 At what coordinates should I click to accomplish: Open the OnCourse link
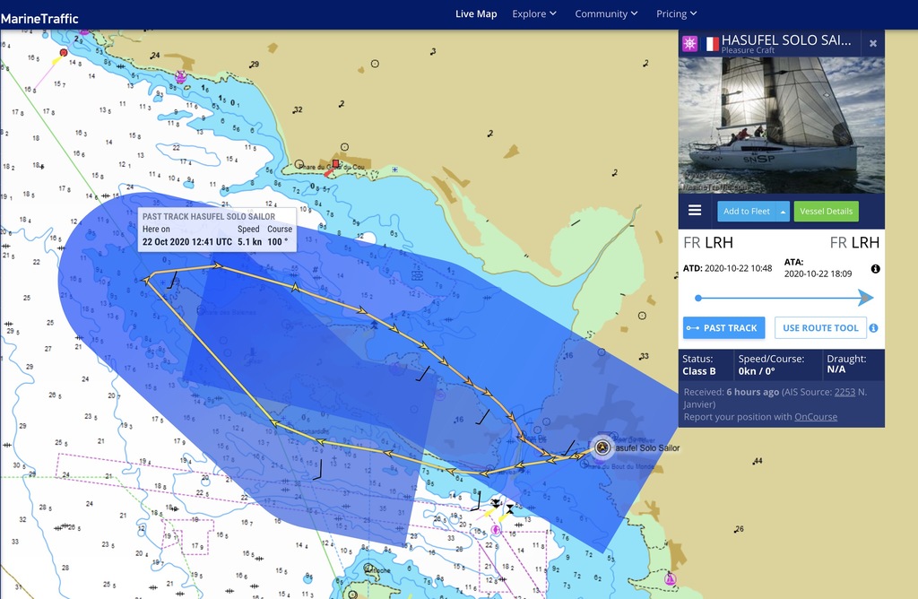point(816,417)
